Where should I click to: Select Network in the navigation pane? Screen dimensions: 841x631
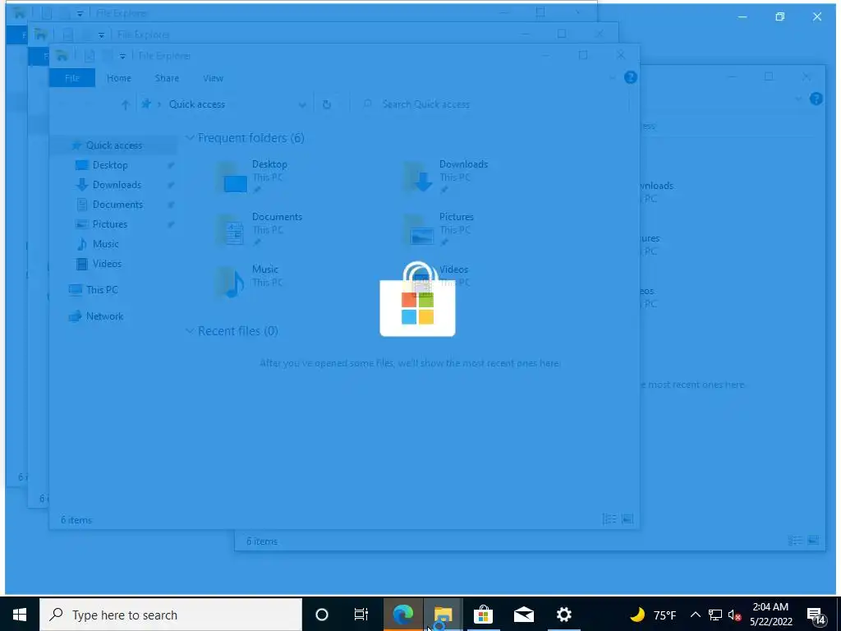click(104, 316)
